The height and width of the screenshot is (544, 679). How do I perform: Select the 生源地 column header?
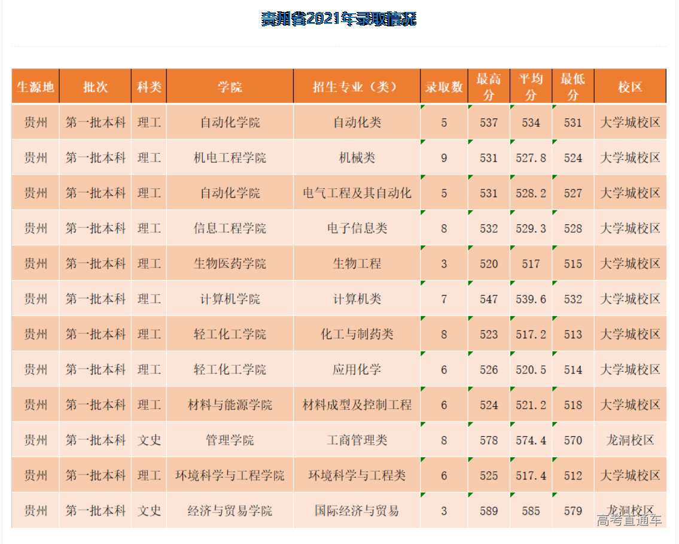[x=35, y=87]
